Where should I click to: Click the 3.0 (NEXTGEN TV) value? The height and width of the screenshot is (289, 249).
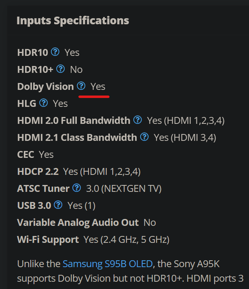coord(124,189)
